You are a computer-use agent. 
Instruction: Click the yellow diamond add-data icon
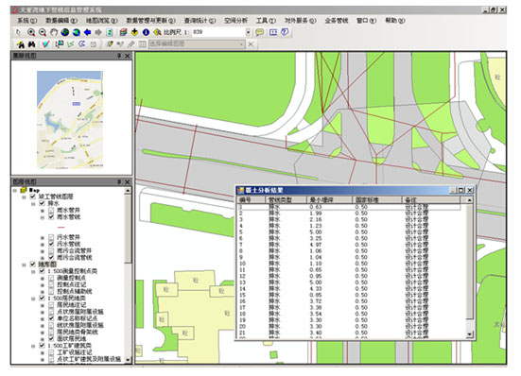click(x=134, y=32)
